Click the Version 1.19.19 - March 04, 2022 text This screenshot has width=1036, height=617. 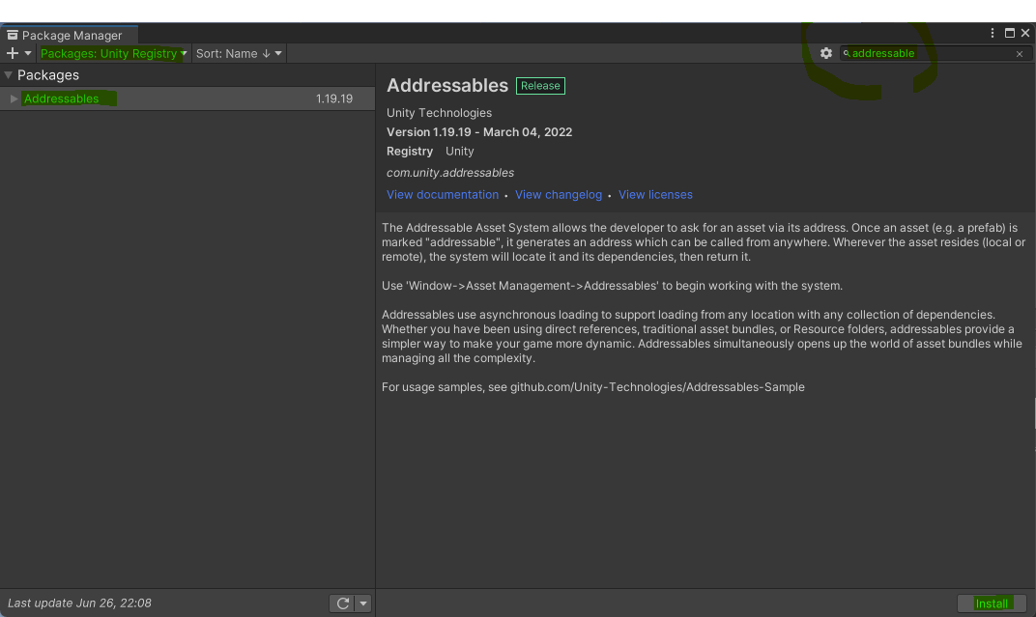[x=479, y=132]
